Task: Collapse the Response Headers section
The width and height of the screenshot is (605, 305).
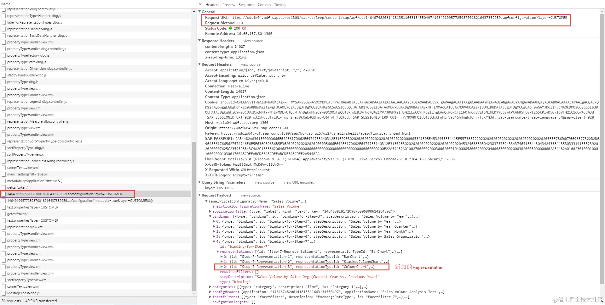Action: 199,41
